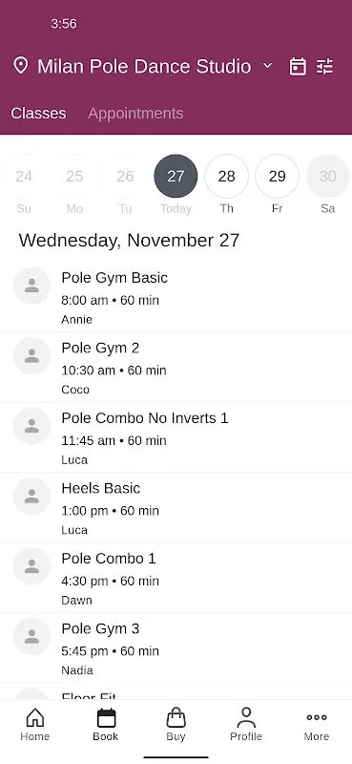Select the Classes tab

pyautogui.click(x=38, y=113)
